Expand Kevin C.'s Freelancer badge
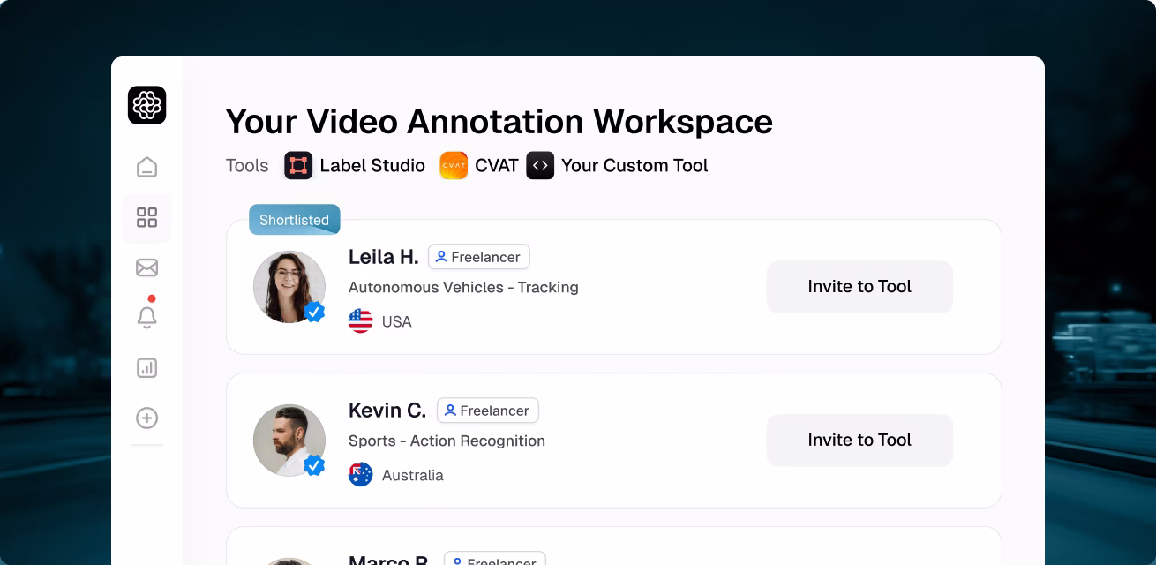 point(487,411)
